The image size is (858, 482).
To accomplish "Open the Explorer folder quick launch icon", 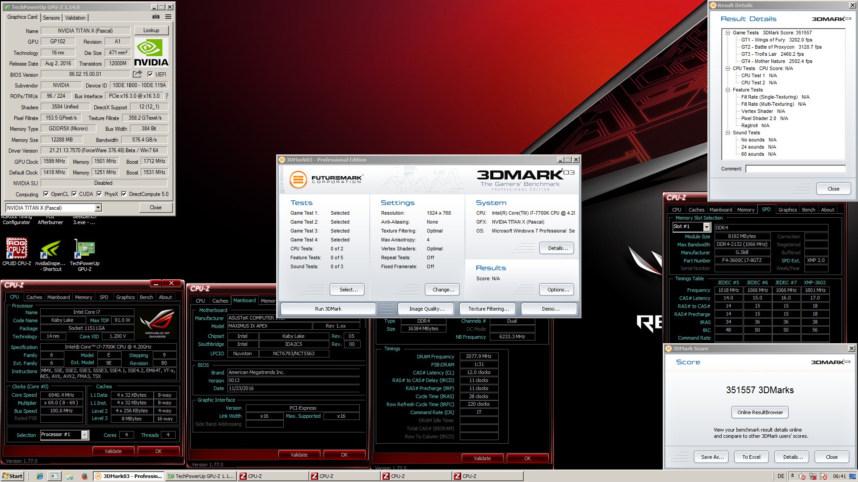I will 69,476.
